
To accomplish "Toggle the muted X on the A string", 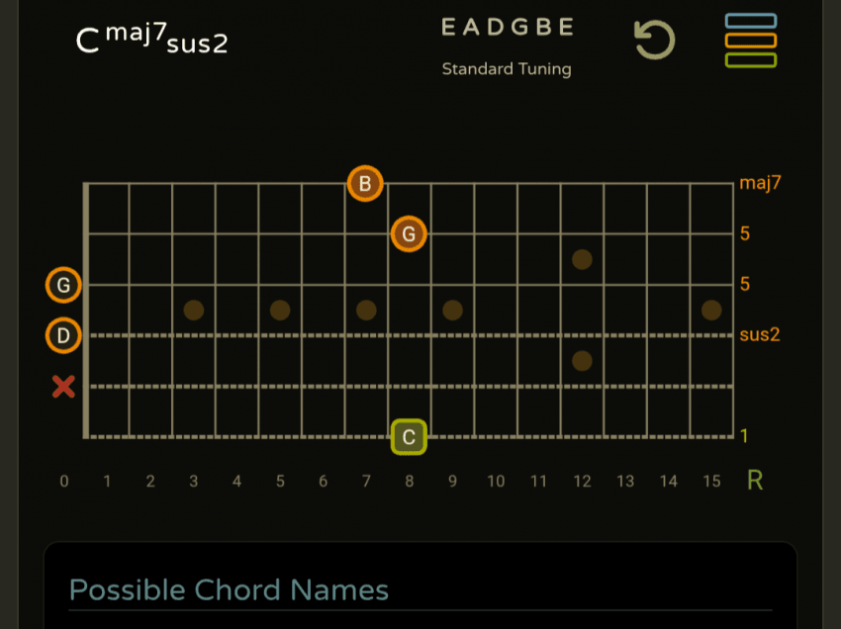I will coord(63,387).
